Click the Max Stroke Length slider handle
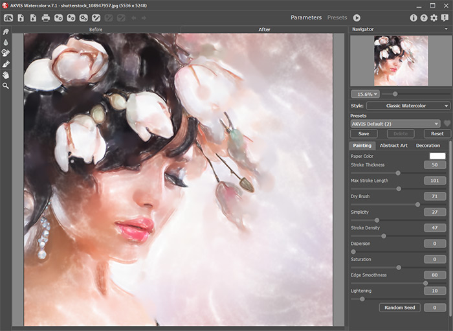This screenshot has height=331, width=453. pyautogui.click(x=399, y=188)
